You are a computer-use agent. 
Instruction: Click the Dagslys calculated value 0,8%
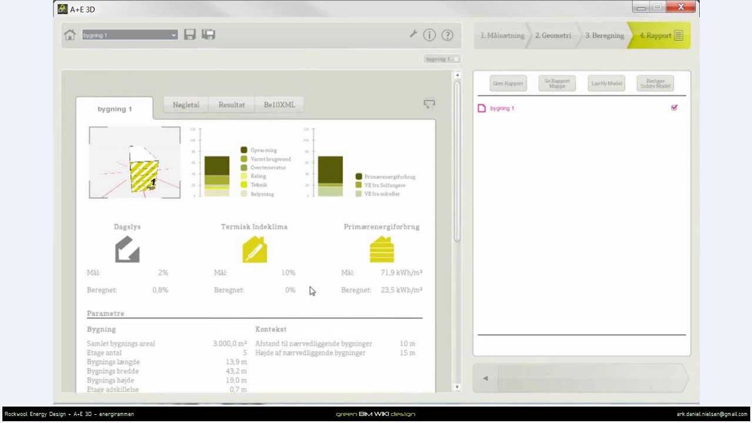pyautogui.click(x=160, y=290)
